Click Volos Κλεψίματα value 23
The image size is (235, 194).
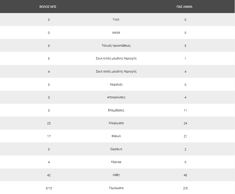tap(49, 123)
